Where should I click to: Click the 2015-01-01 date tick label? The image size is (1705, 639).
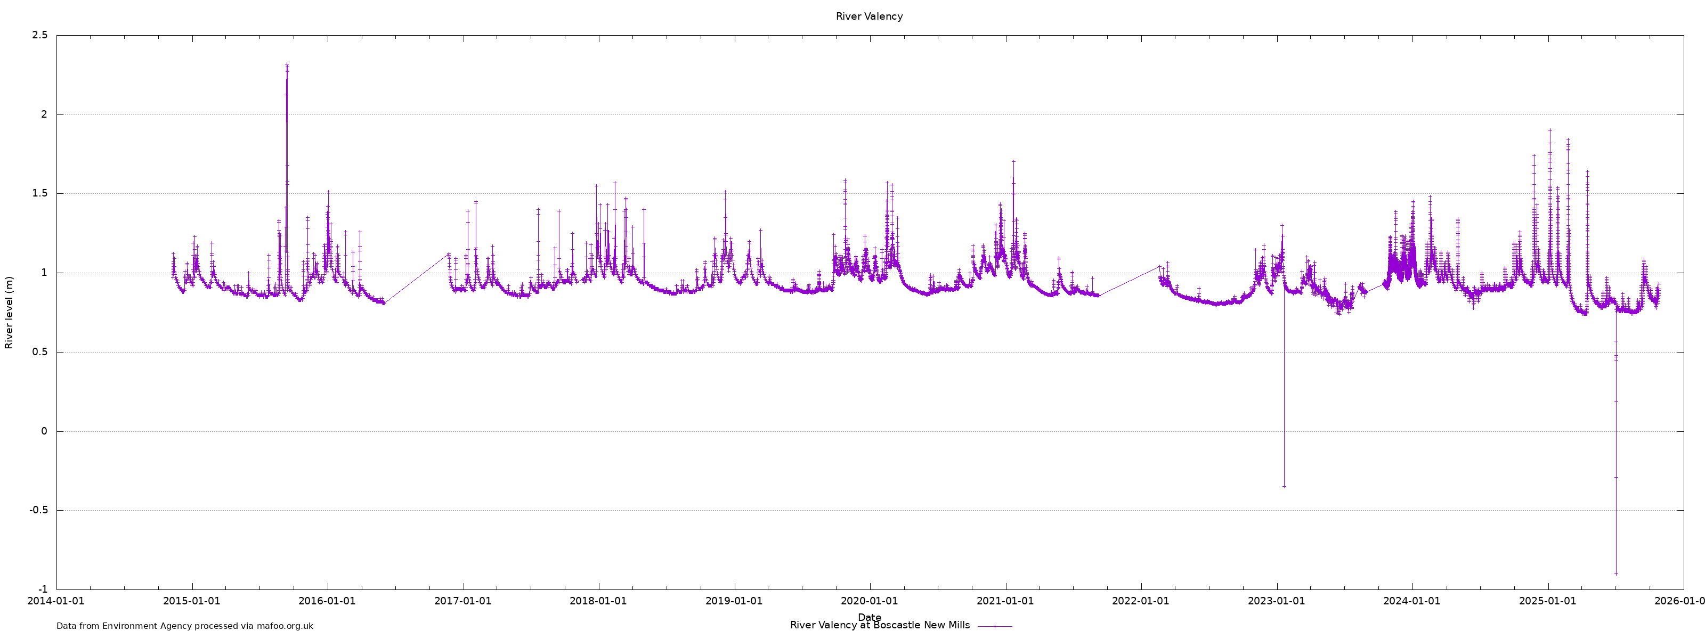coord(191,601)
